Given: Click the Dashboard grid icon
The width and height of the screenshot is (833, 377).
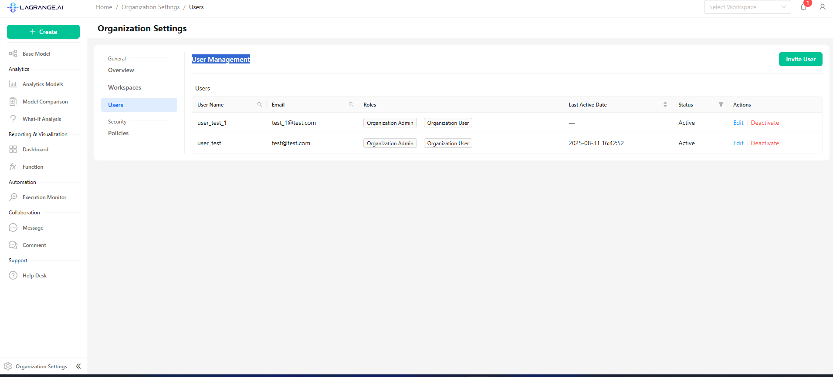Looking at the screenshot, I should click(x=13, y=149).
